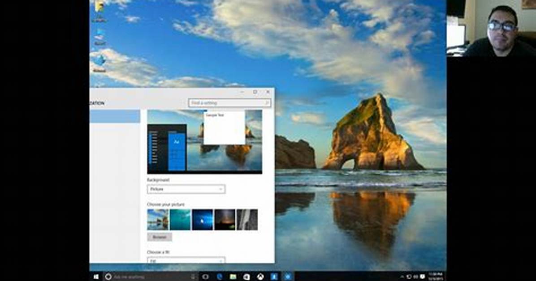Click the 'Find a setting' search field
This screenshot has width=536, height=281.
click(229, 103)
